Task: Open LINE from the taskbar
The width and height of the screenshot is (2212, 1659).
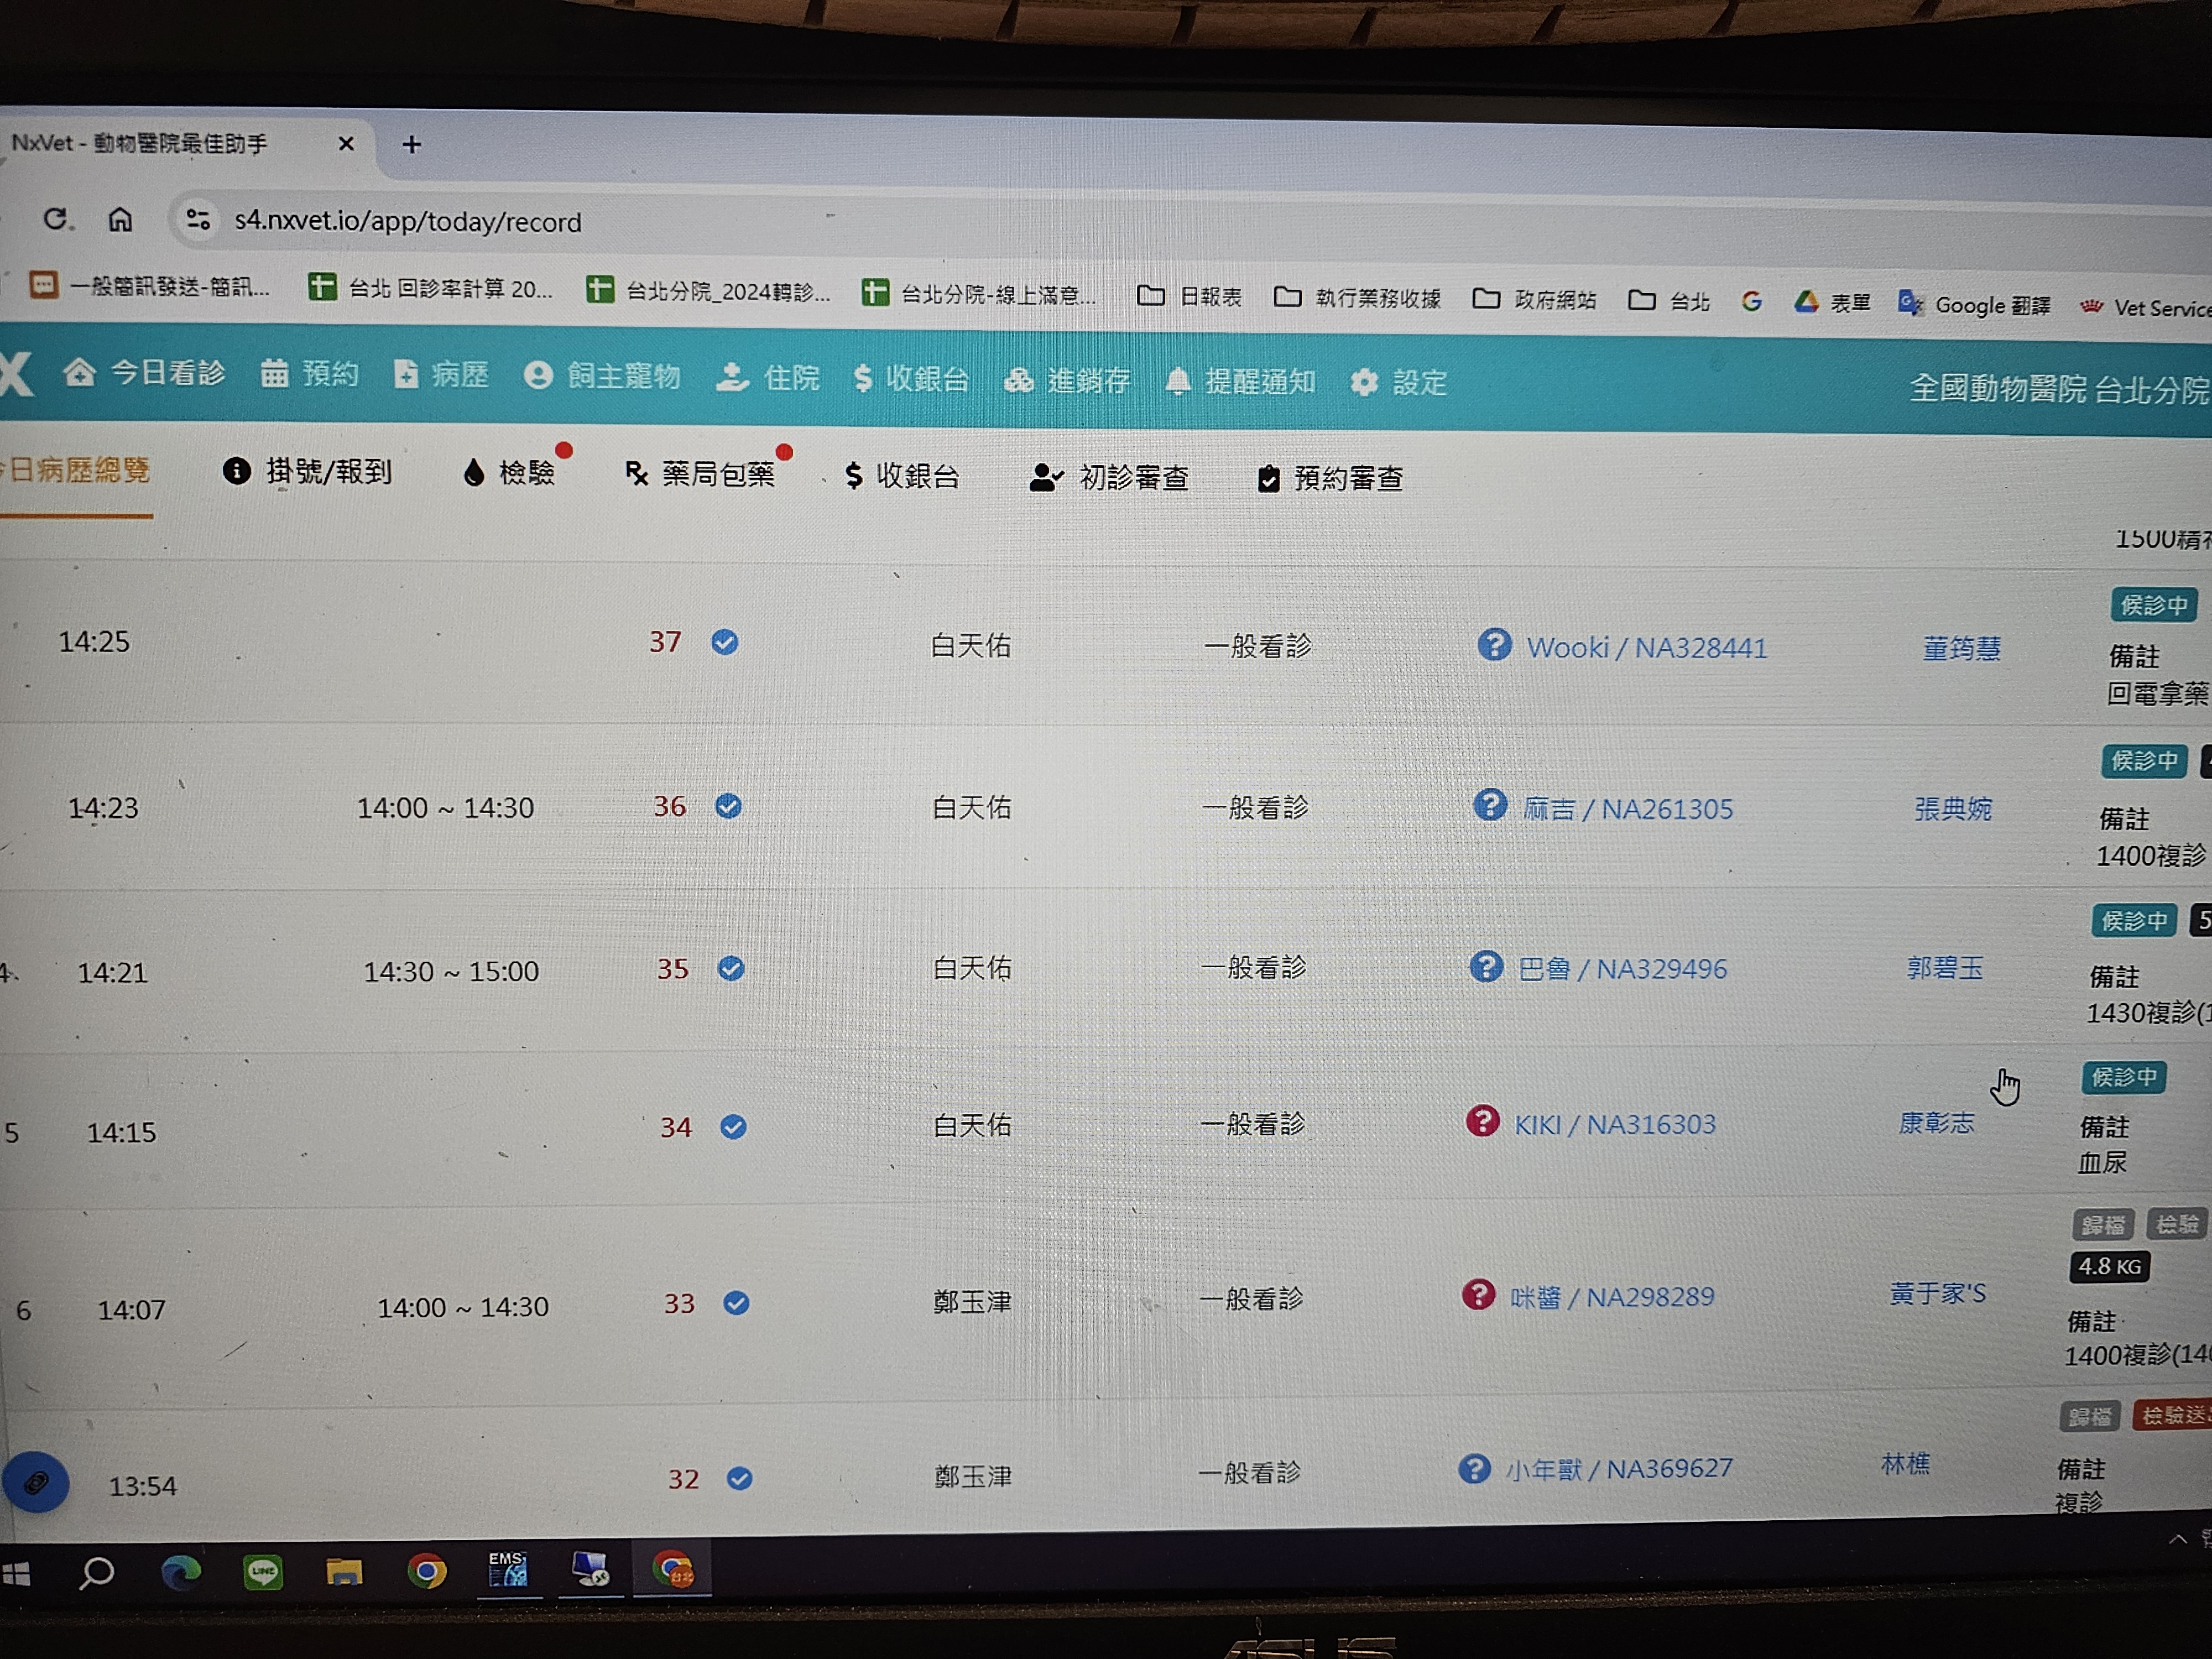Action: click(x=263, y=1572)
